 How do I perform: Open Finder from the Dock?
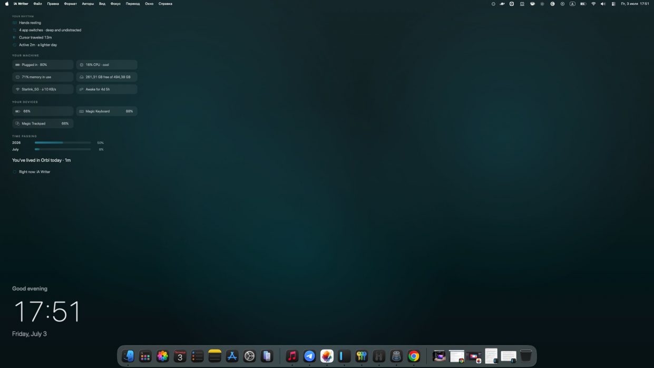point(128,356)
